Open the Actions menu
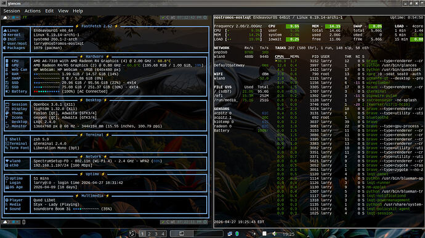Viewport: 425px width, 238px height. 33,11
